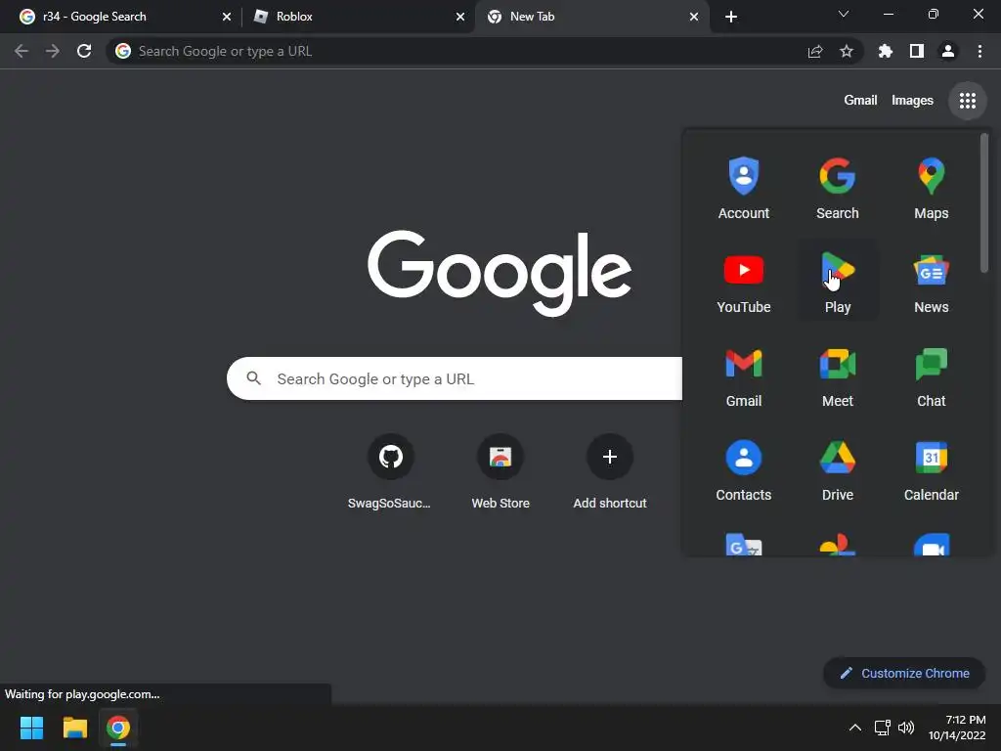Open Chrome three-dot menu
Viewport: 1001px width, 751px height.
[x=979, y=51]
